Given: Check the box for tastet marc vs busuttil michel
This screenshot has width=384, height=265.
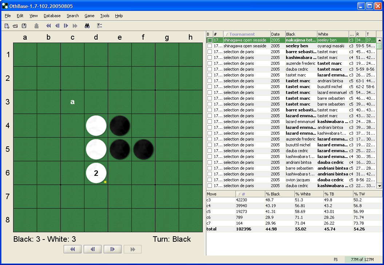Looking at the screenshot, I should (210, 87).
